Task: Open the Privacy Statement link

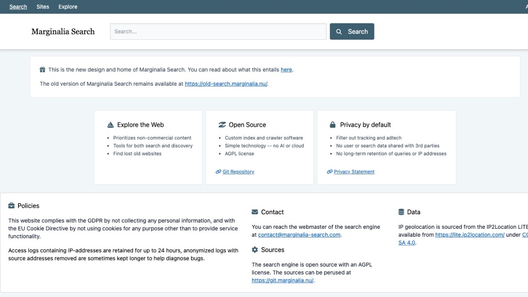Action: click(x=354, y=172)
